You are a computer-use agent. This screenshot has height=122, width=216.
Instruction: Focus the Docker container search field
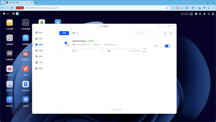[148, 33]
